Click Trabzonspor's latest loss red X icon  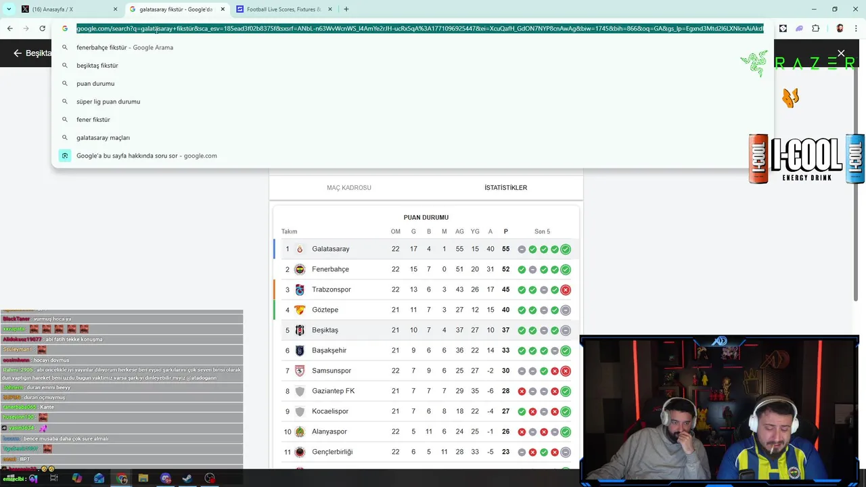[566, 289]
